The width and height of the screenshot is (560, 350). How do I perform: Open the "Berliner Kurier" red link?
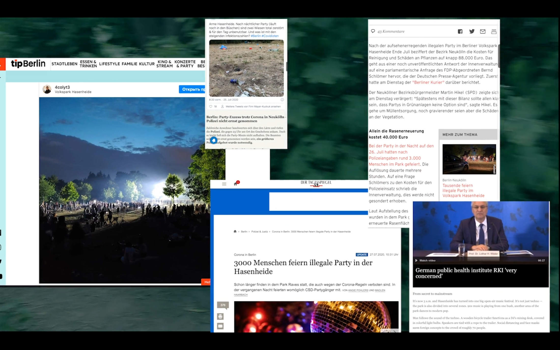[428, 82]
